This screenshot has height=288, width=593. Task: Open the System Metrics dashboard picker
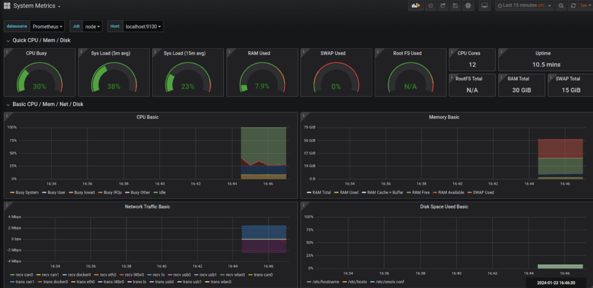click(x=37, y=6)
